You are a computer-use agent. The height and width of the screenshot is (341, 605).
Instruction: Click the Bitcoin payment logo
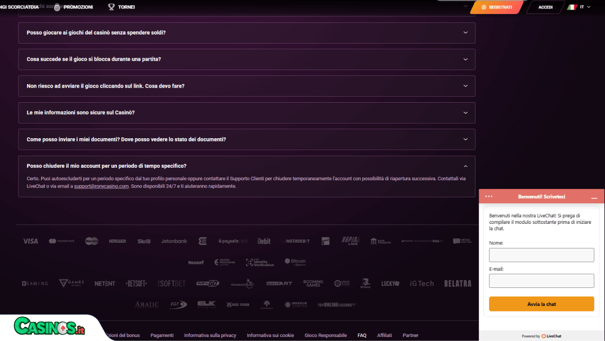[x=295, y=262]
